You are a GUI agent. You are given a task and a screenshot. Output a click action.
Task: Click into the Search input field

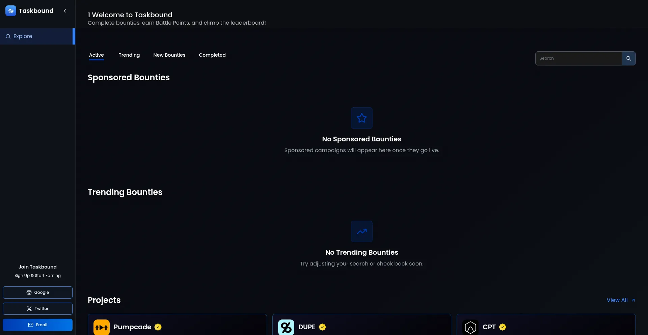578,58
